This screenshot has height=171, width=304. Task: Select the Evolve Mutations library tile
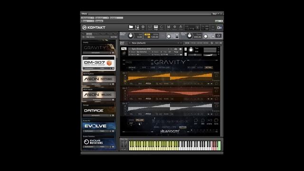coord(98,142)
